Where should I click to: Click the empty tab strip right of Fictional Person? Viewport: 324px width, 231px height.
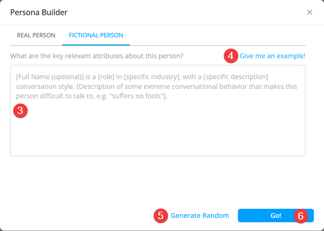[218, 35]
